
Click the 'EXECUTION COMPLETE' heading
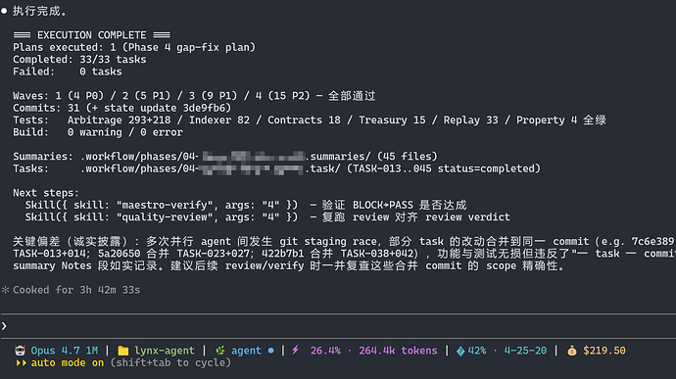tap(91, 35)
